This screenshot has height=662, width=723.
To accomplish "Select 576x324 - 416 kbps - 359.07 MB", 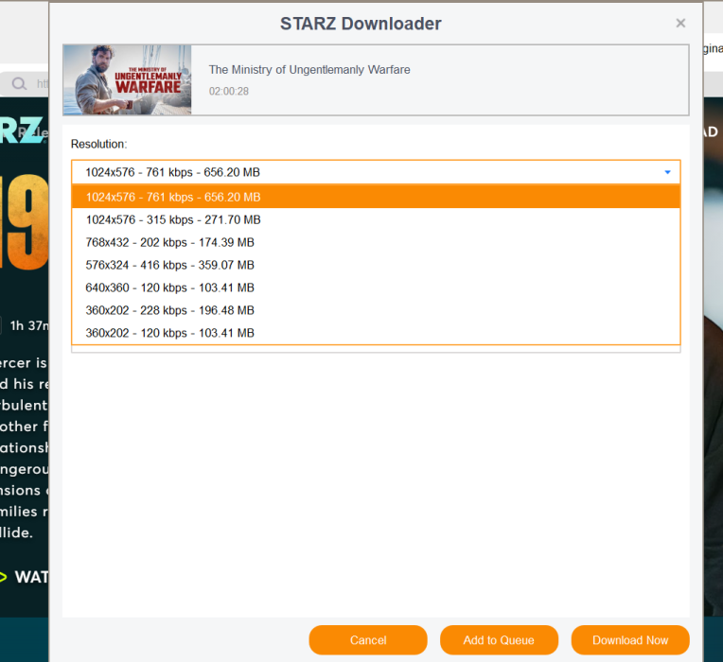I will (376, 265).
